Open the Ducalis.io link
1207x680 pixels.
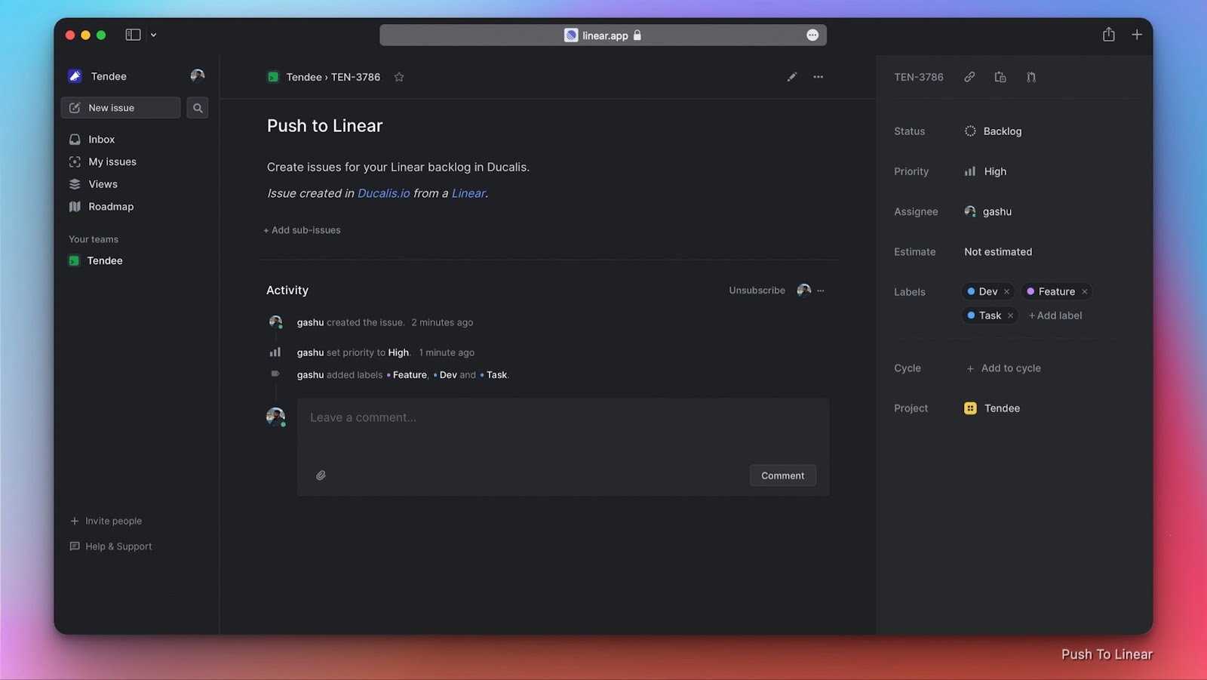click(384, 193)
